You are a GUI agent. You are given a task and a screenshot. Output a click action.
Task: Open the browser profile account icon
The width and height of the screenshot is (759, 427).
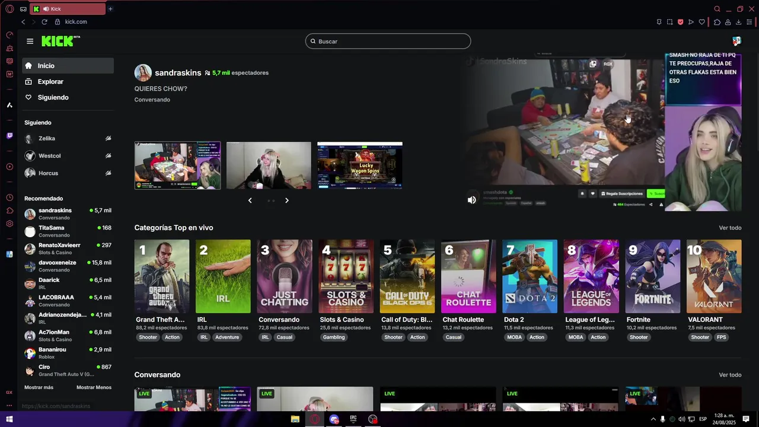[728, 22]
